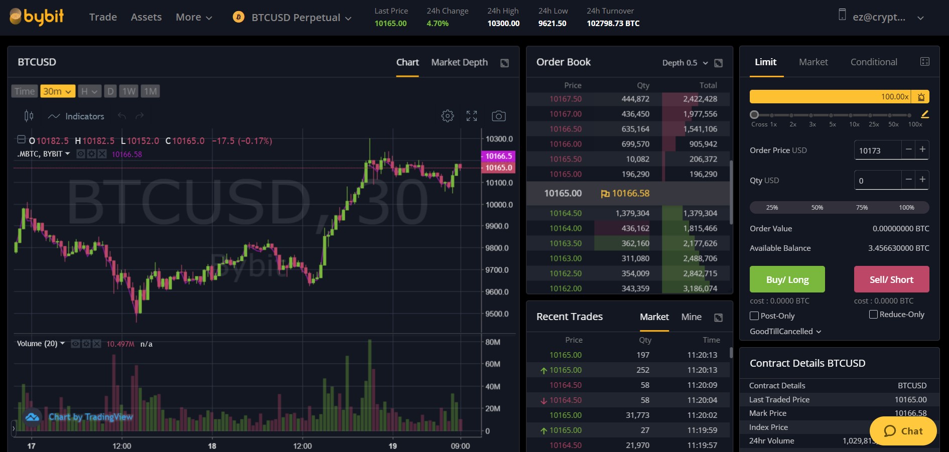The image size is (949, 452).
Task: Select the 1W timeframe
Action: point(129,91)
